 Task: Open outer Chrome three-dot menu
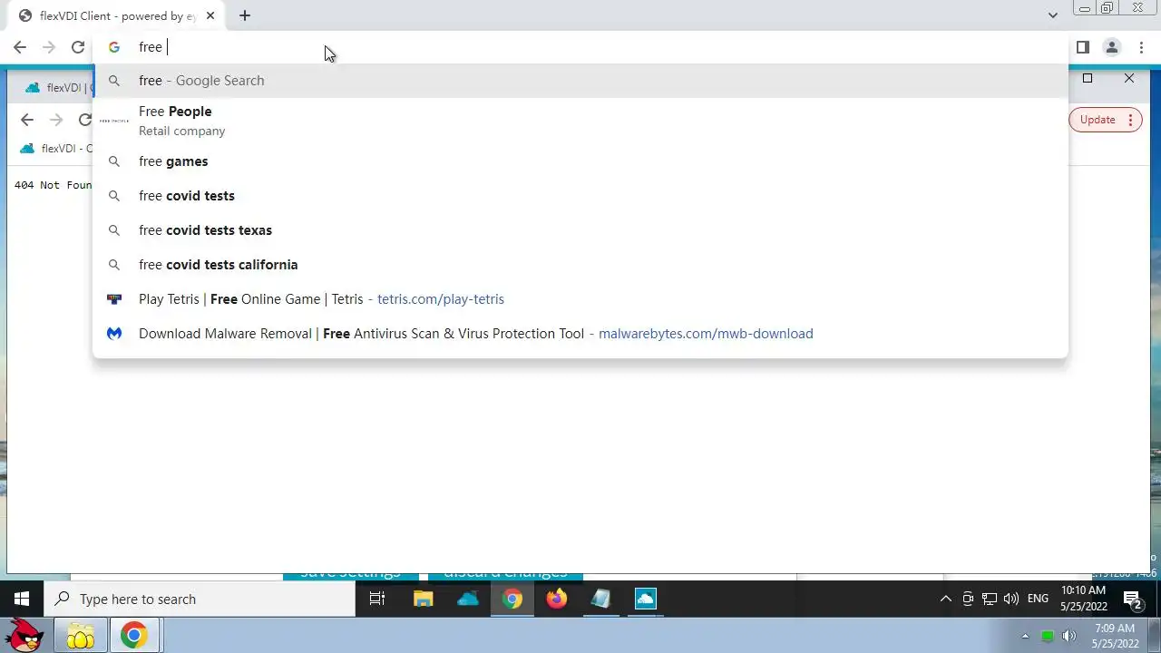[1141, 47]
